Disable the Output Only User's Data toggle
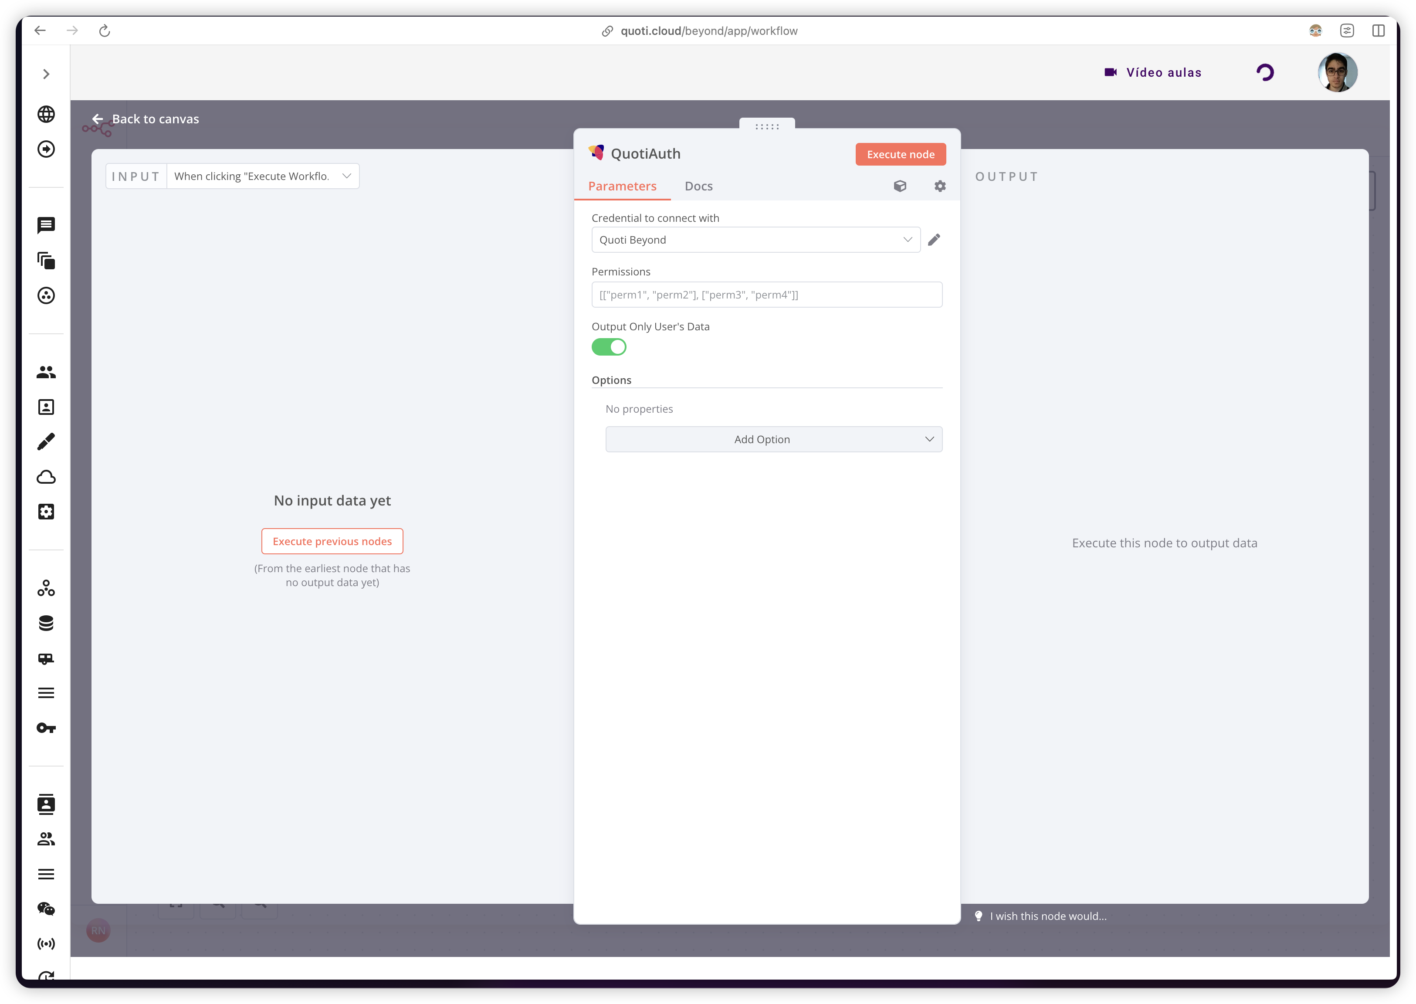1416x1004 pixels. click(609, 347)
